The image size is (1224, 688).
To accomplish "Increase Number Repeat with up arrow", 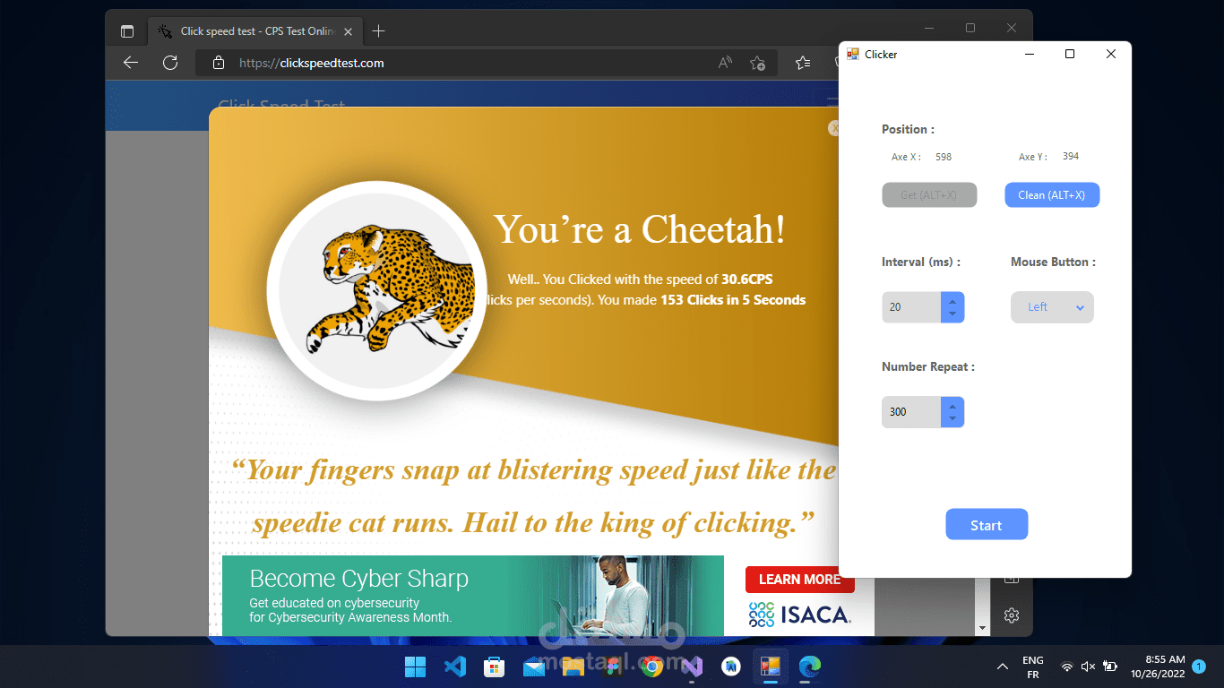I will point(952,406).
